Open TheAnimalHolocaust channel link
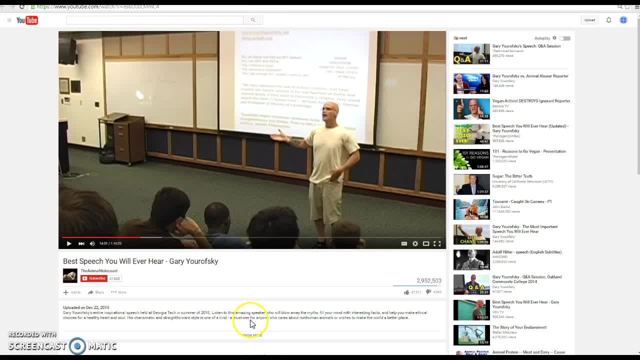The width and height of the screenshot is (640, 360). (99, 271)
